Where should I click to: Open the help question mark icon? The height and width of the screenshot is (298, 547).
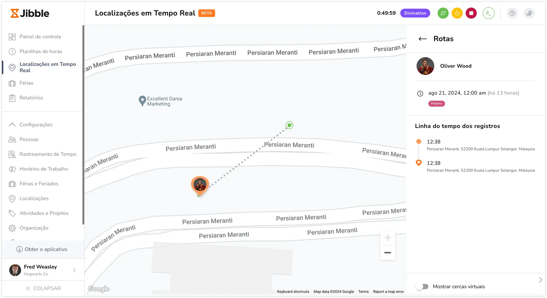pos(512,13)
